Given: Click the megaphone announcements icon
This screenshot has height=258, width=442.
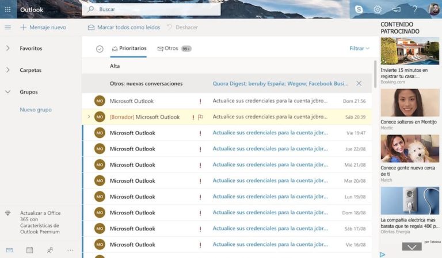Looking at the screenshot, I should (x=396, y=9).
